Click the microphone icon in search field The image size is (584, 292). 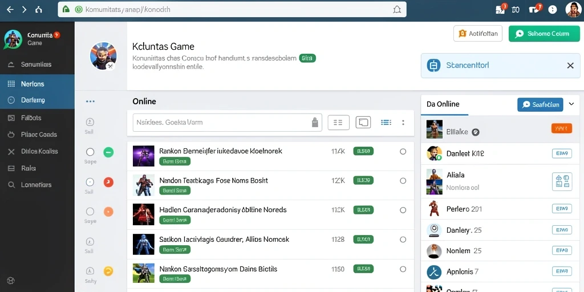[x=315, y=122]
